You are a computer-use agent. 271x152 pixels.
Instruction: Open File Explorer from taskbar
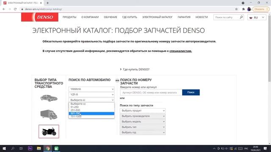pyautogui.click(x=39, y=148)
